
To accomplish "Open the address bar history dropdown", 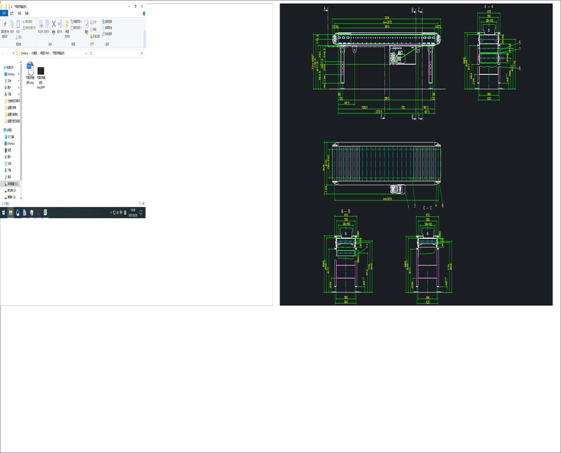I will 86,53.
